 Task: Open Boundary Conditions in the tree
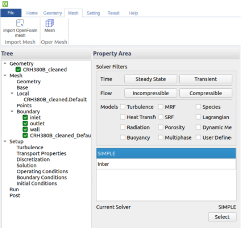pyautogui.click(x=42, y=177)
